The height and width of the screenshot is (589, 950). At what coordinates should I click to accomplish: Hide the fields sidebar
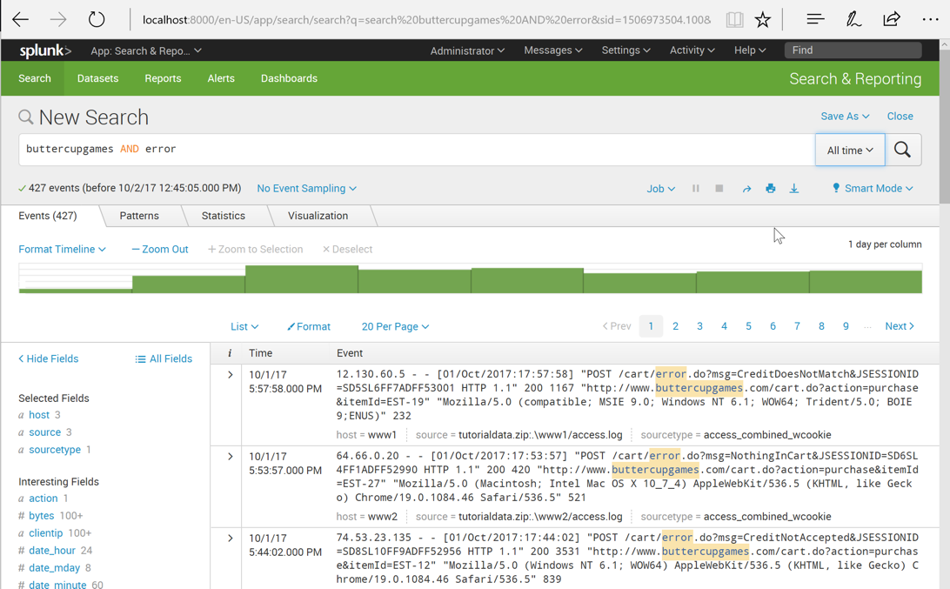(x=49, y=358)
